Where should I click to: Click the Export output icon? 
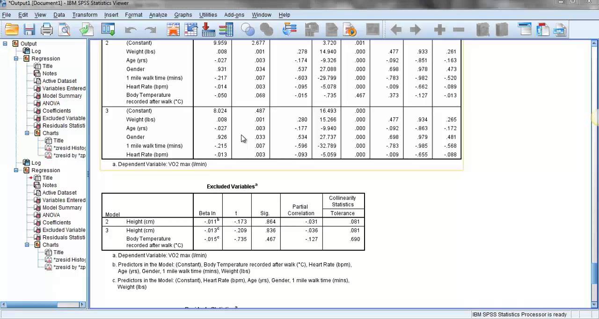pyautogui.click(x=87, y=30)
